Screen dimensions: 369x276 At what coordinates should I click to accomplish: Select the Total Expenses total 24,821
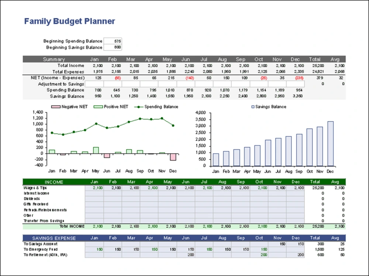coord(318,72)
